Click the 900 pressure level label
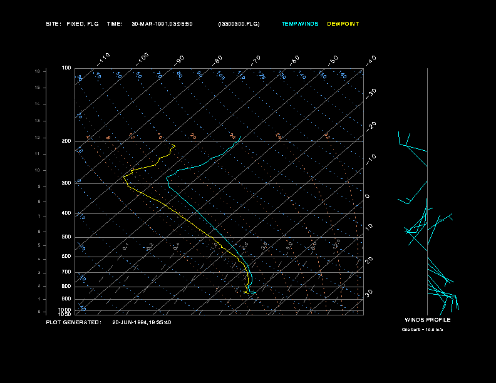The image size is (496, 383). (x=66, y=299)
